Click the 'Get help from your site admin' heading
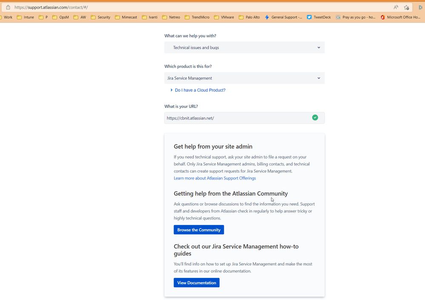This screenshot has height=306, width=425. tap(213, 146)
